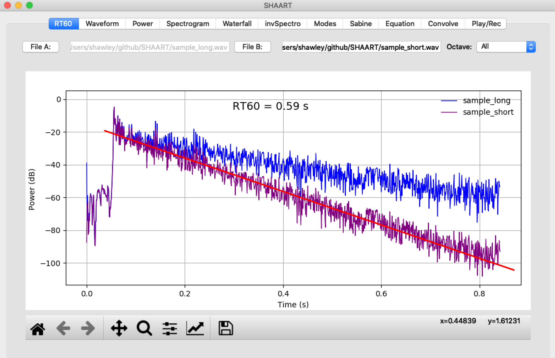
Task: Open the Waterfall tab
Action: click(x=237, y=24)
